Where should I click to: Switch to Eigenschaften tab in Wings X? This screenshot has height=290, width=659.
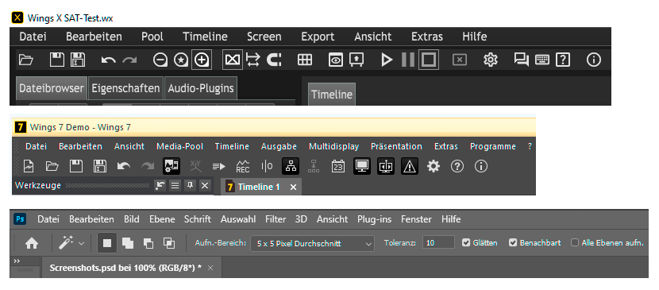coord(125,88)
